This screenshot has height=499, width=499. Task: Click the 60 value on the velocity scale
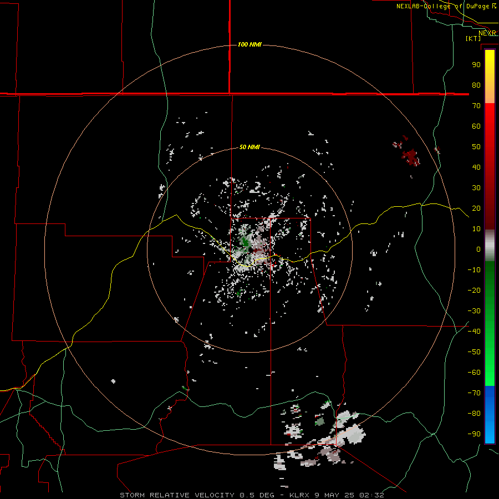click(x=476, y=126)
